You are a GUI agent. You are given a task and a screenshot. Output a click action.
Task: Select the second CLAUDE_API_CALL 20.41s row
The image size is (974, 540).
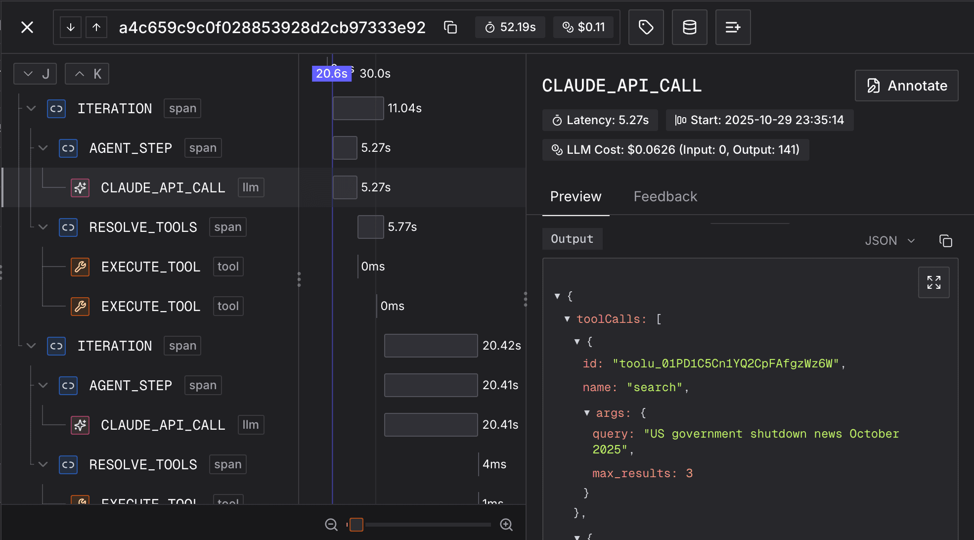coord(163,425)
